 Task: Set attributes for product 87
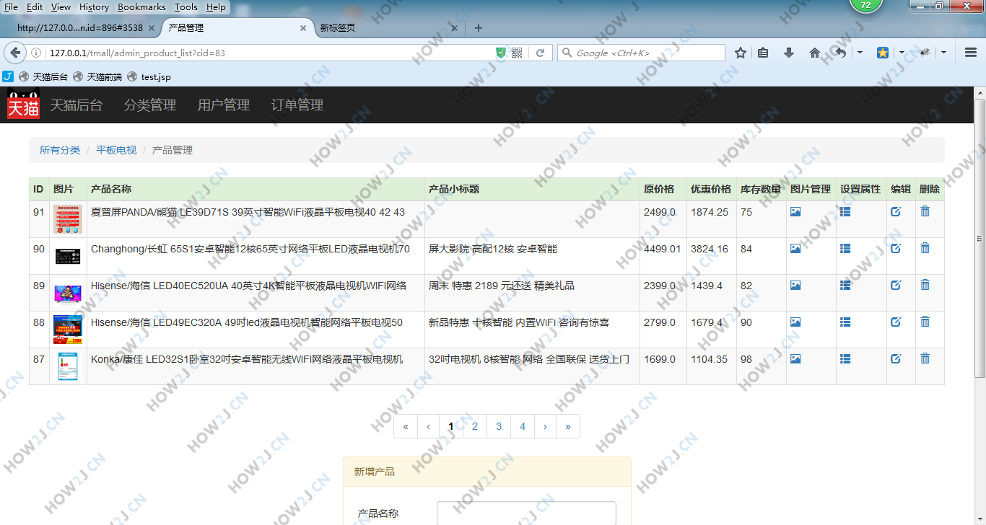pyautogui.click(x=845, y=359)
